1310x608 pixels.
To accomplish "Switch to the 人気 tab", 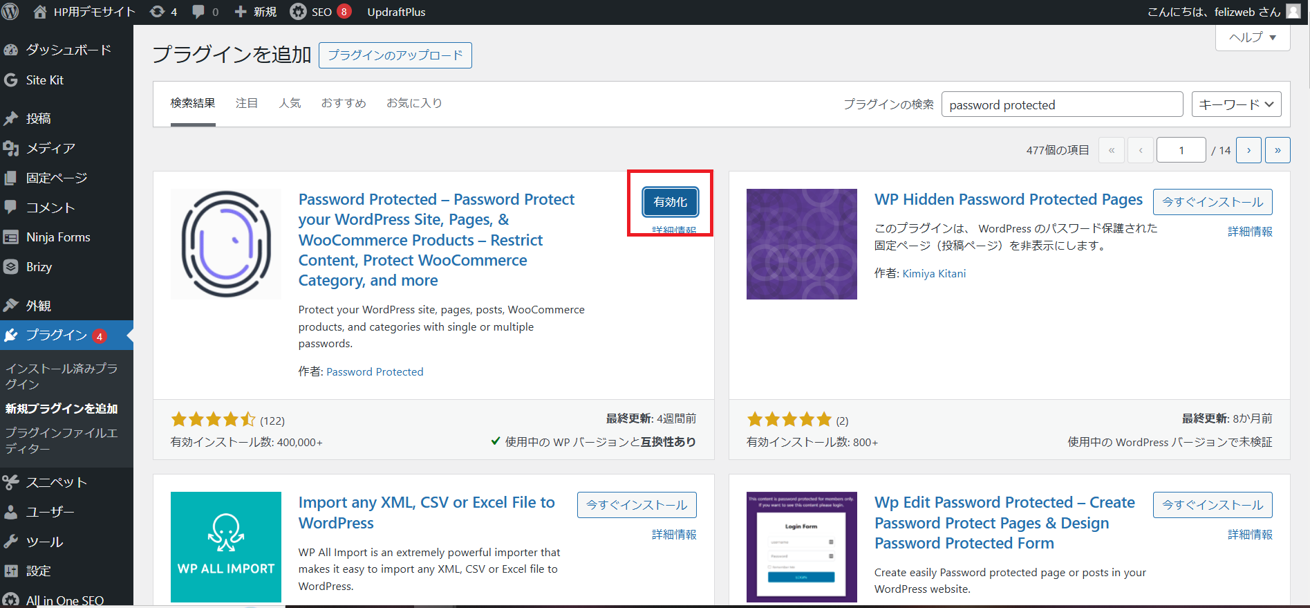I will pos(290,104).
